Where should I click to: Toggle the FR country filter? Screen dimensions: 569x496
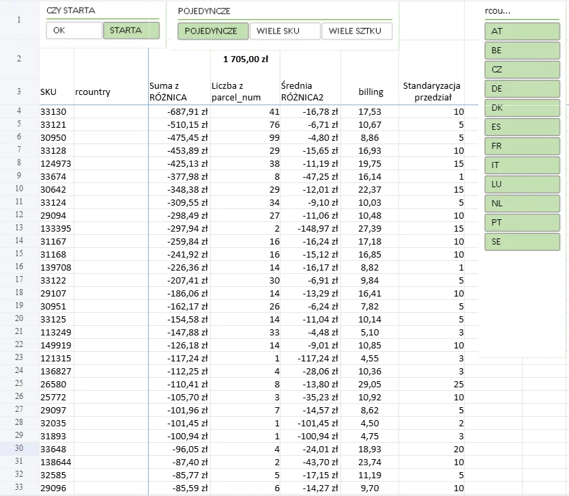522,146
